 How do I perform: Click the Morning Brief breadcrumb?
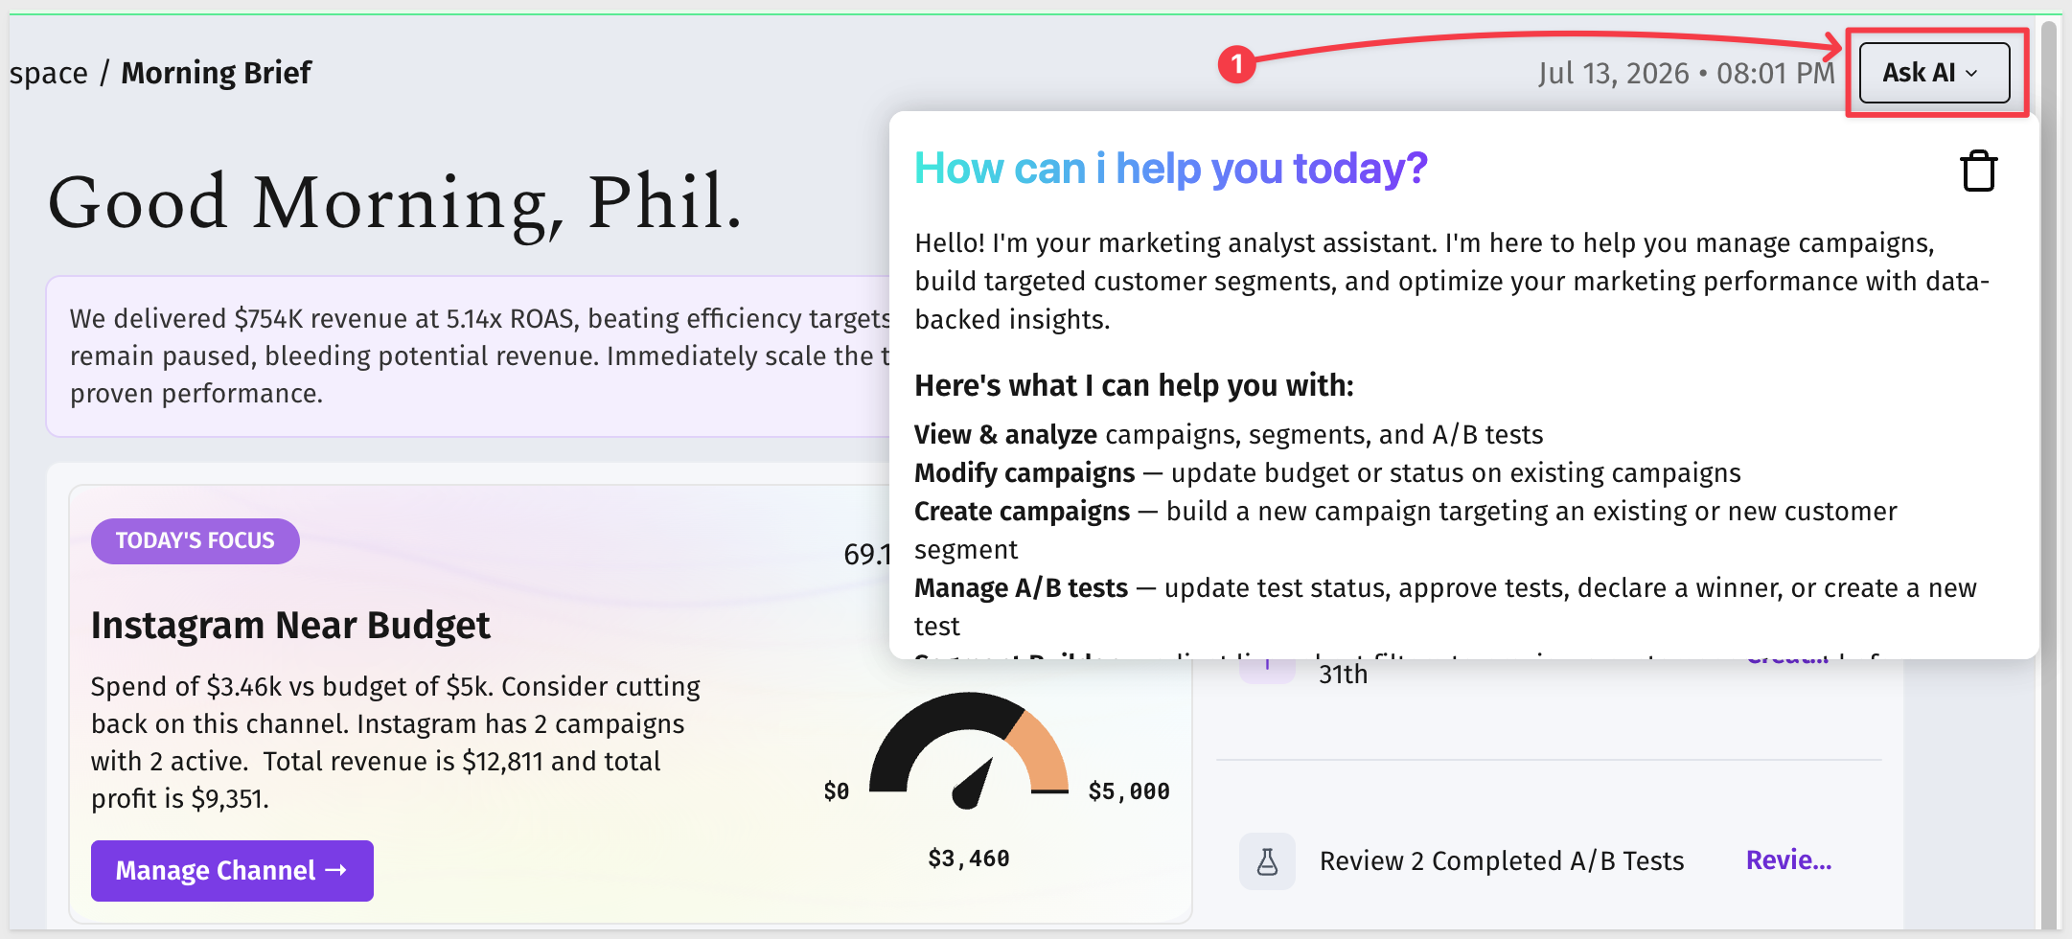click(x=216, y=73)
